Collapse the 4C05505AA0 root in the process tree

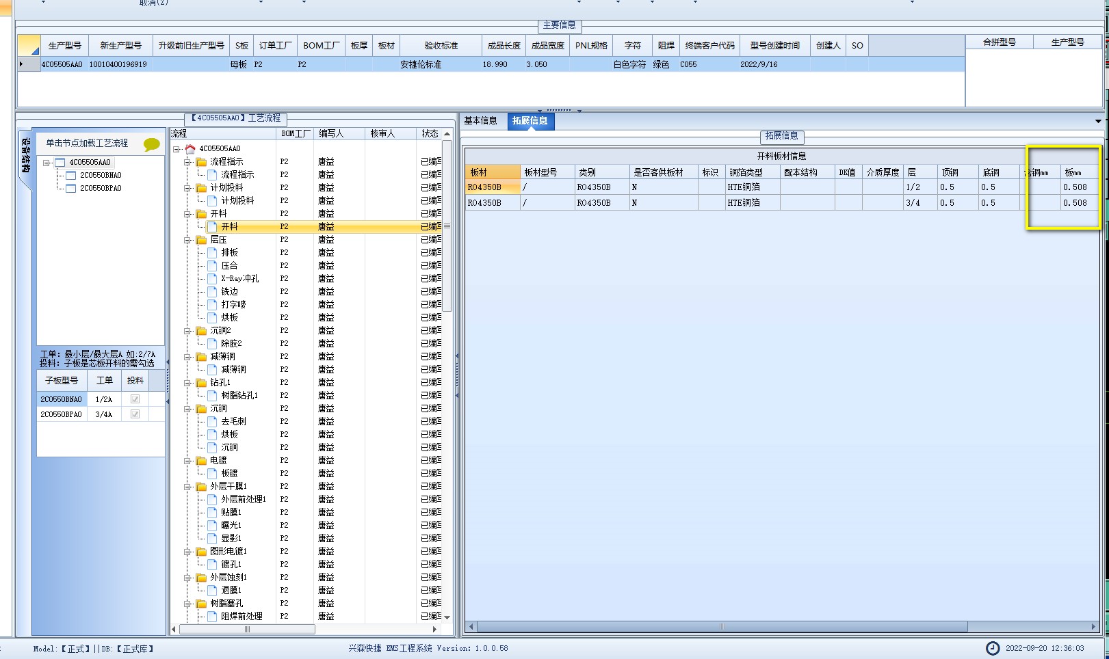[x=177, y=149]
